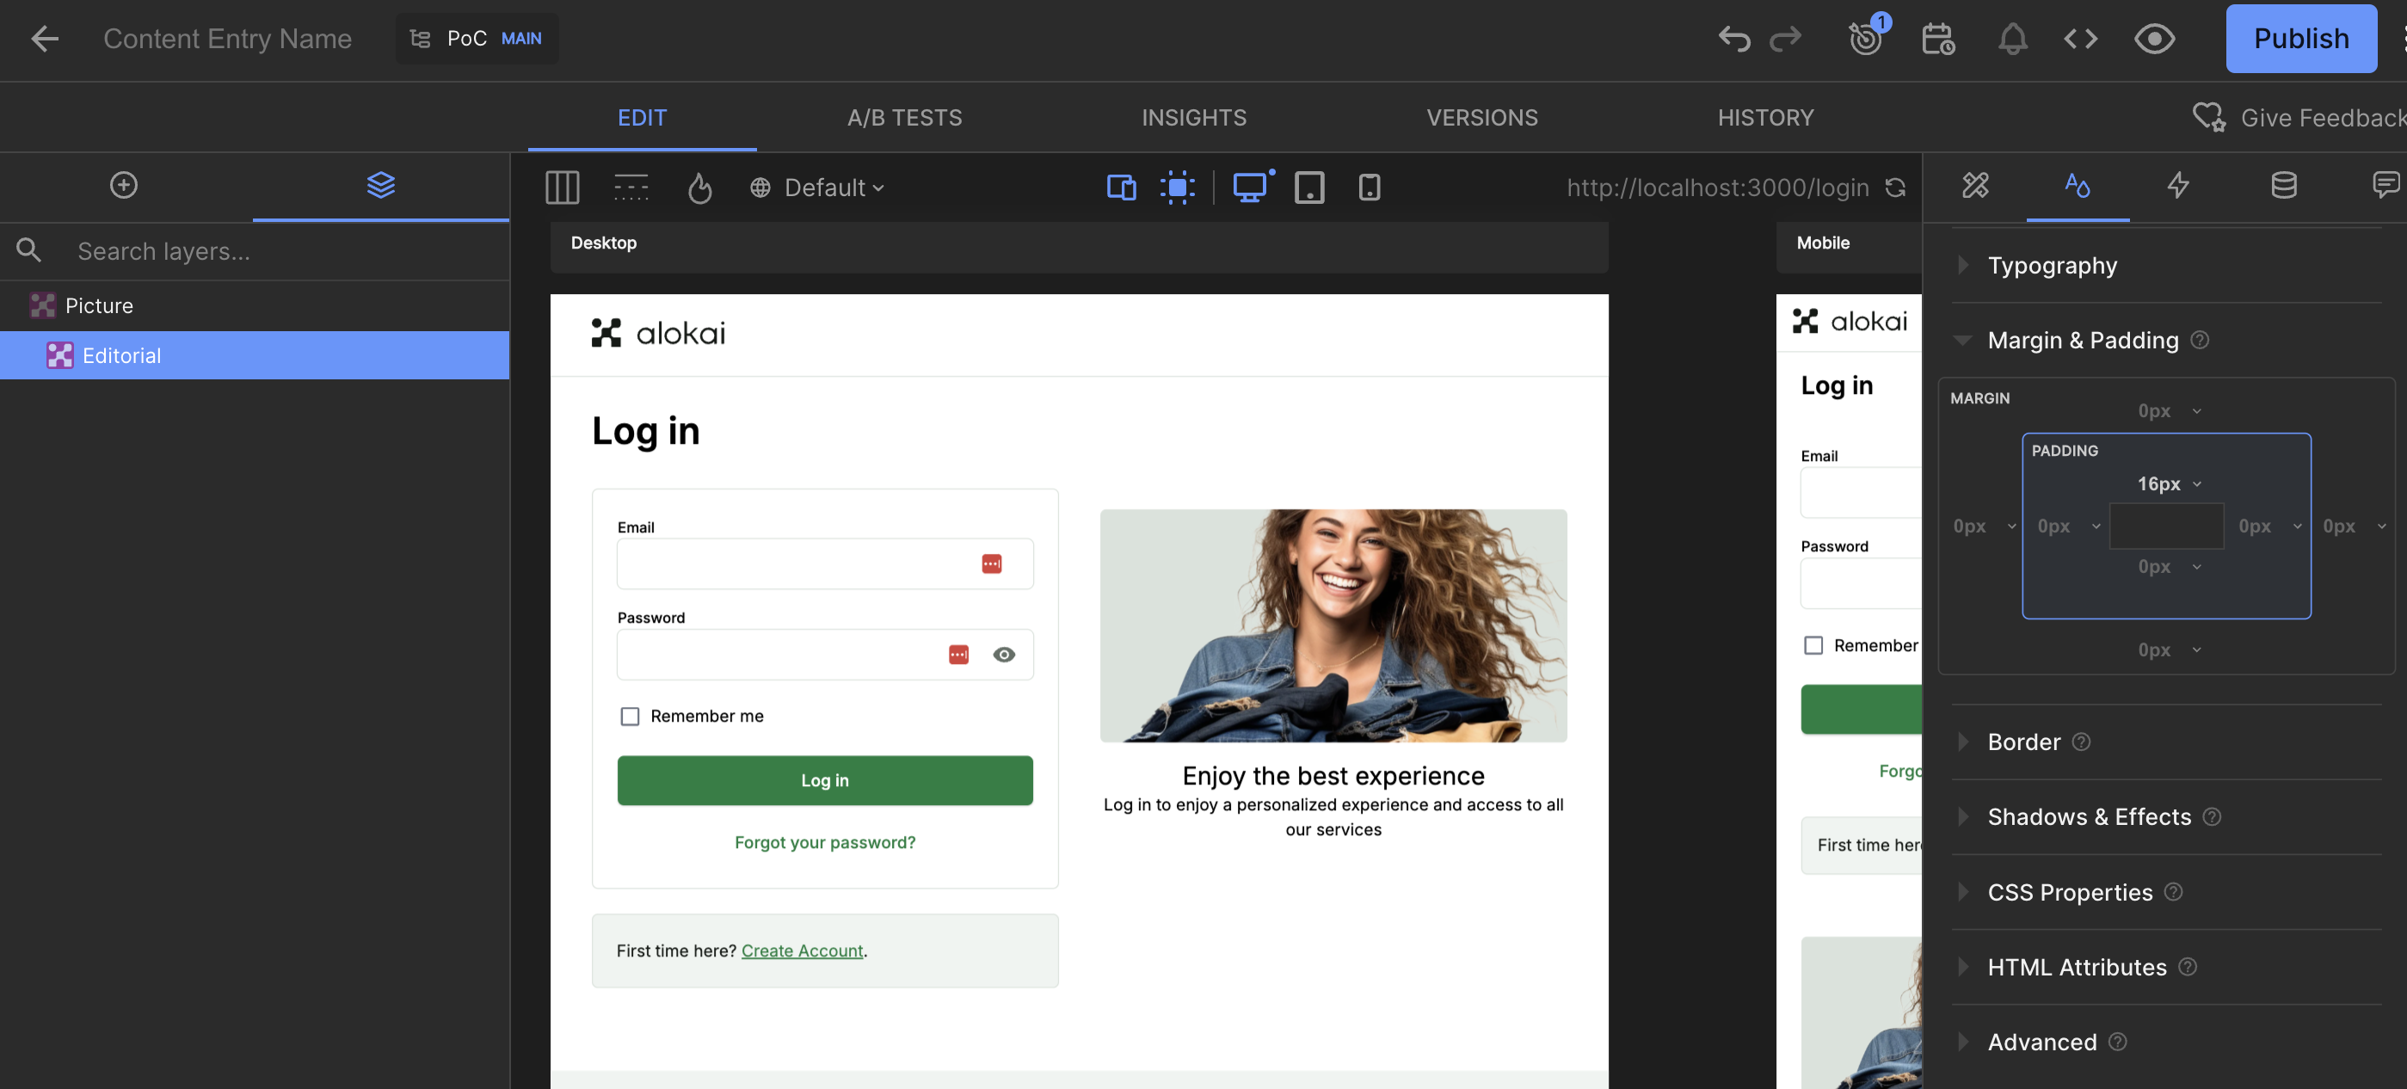
Task: Click help icon beside Margin & Padding
Action: pos(2200,340)
